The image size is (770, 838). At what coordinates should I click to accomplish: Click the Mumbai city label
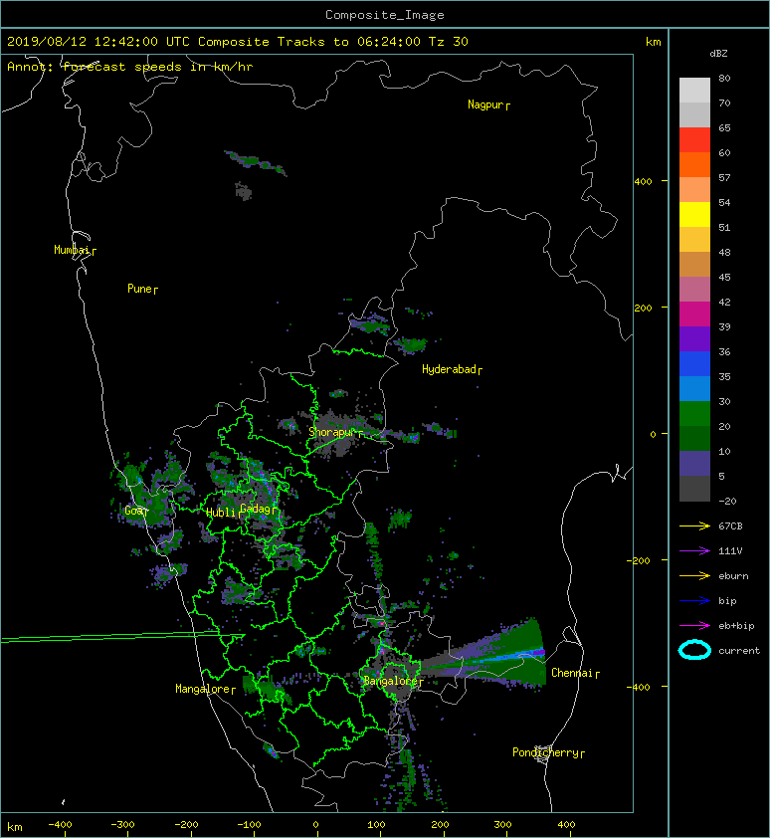(72, 250)
